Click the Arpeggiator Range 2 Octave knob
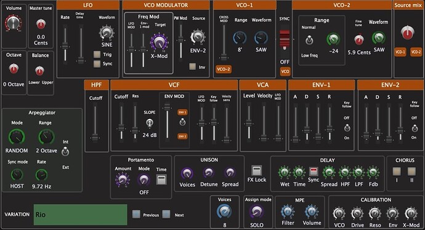 point(46,137)
